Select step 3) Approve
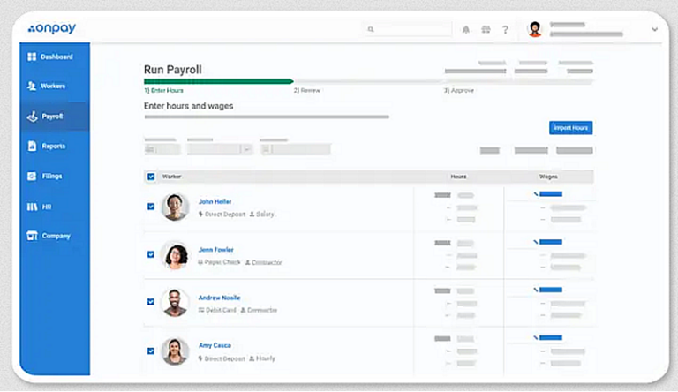 459,90
